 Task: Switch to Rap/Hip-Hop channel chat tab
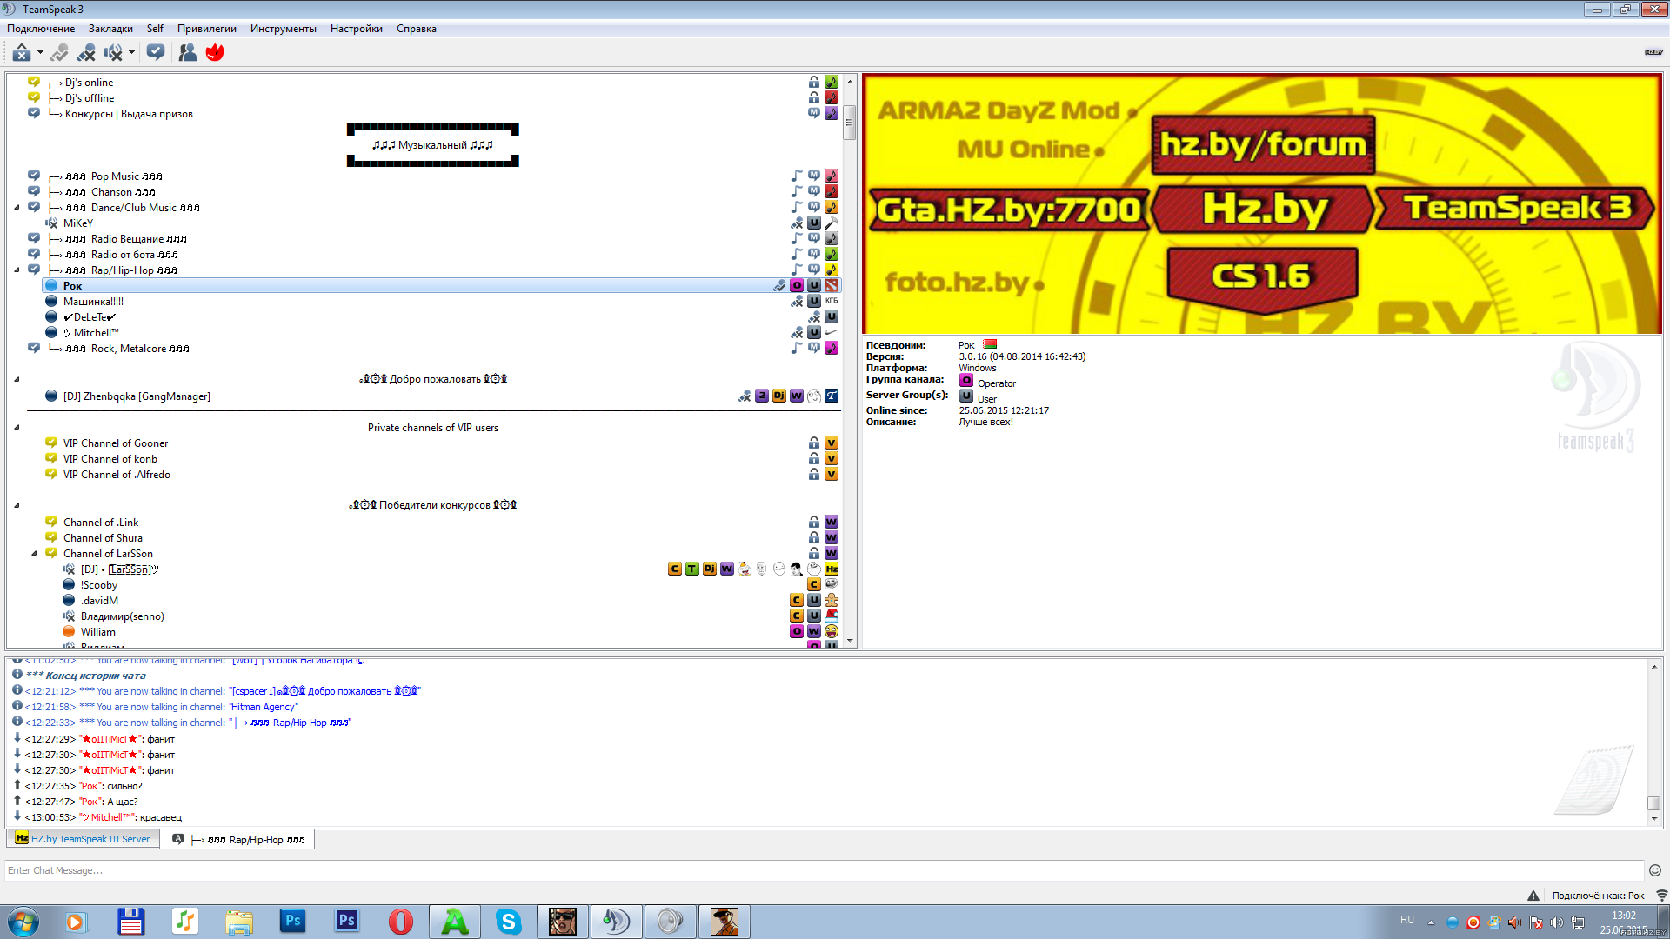coord(239,840)
